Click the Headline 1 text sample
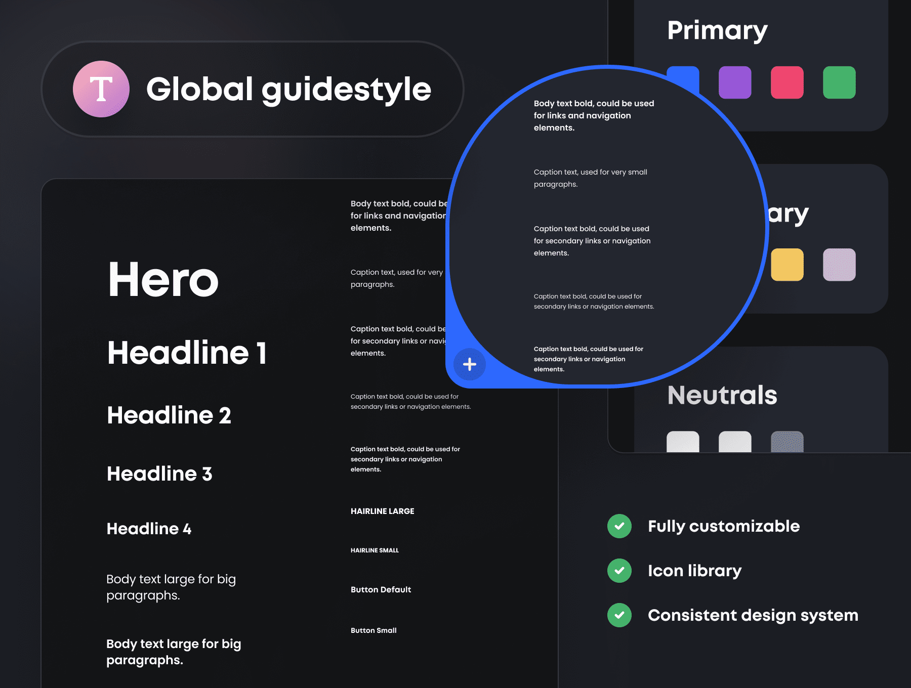Screen dimensions: 911x688 [187, 353]
